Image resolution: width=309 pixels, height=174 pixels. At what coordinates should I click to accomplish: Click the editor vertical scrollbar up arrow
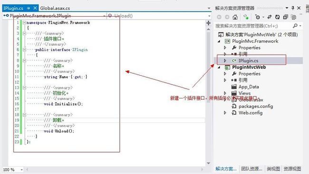tap(209, 29)
